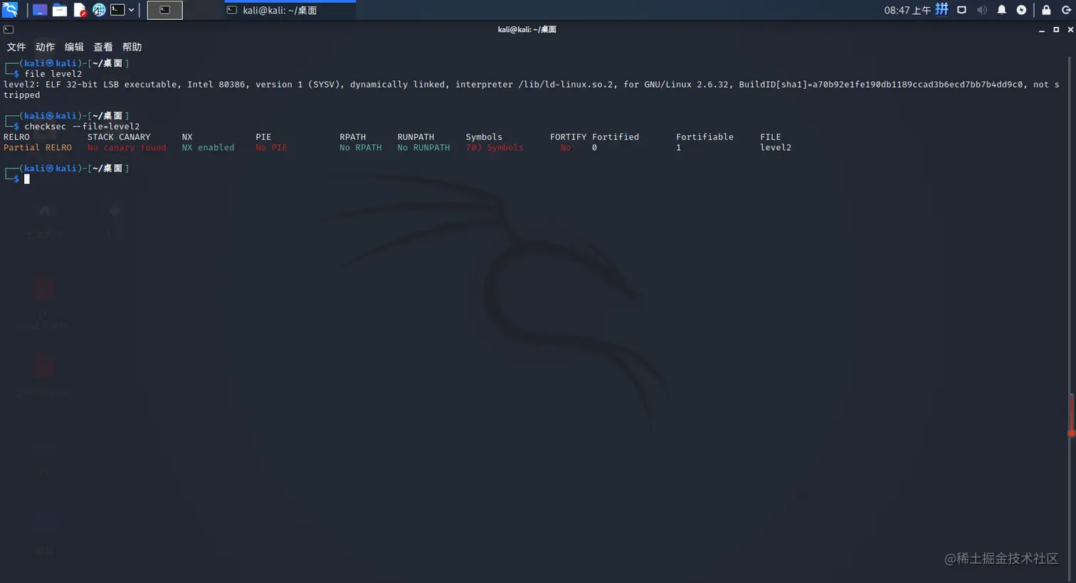Click 'level2' under FILE column
Image resolution: width=1076 pixels, height=583 pixels.
click(x=776, y=148)
